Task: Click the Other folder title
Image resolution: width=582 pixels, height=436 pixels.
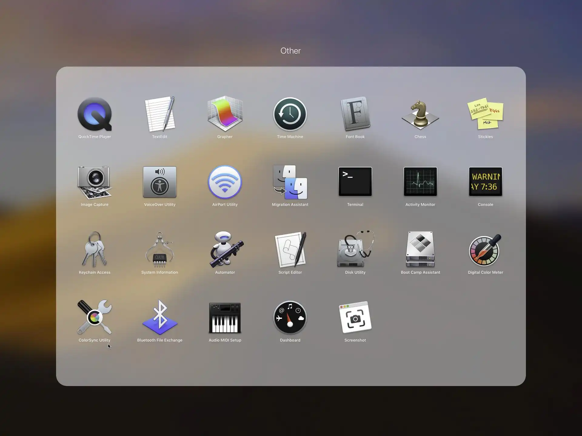Action: pyautogui.click(x=290, y=51)
